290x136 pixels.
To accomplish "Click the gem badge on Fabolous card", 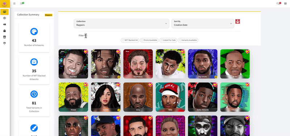I will 247,85.
